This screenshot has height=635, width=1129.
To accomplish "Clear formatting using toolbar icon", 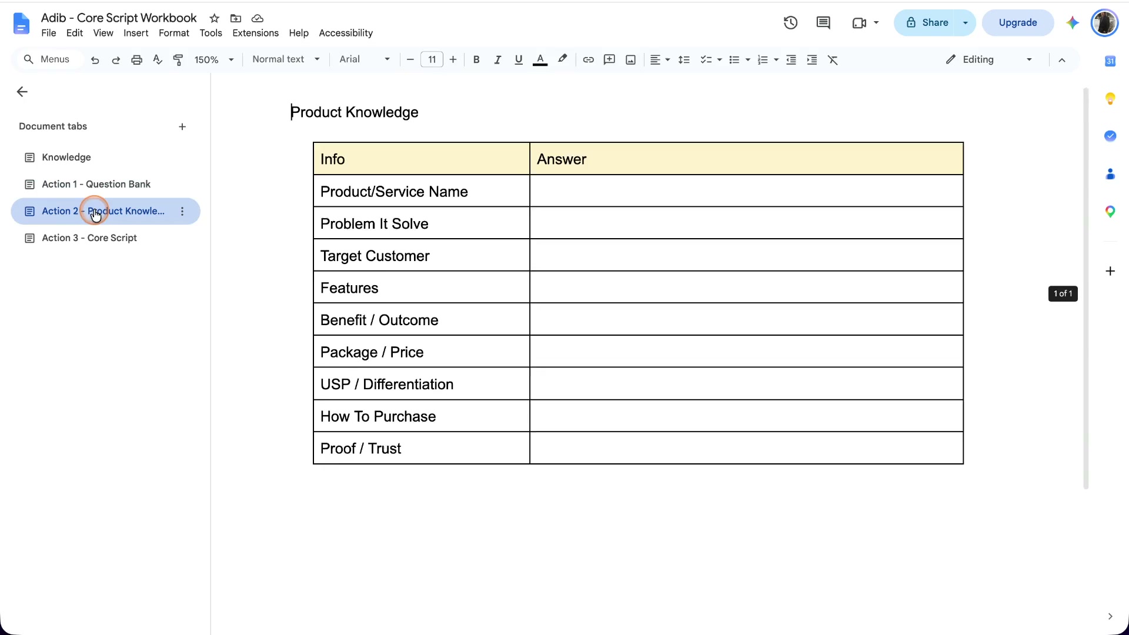I will pyautogui.click(x=833, y=60).
